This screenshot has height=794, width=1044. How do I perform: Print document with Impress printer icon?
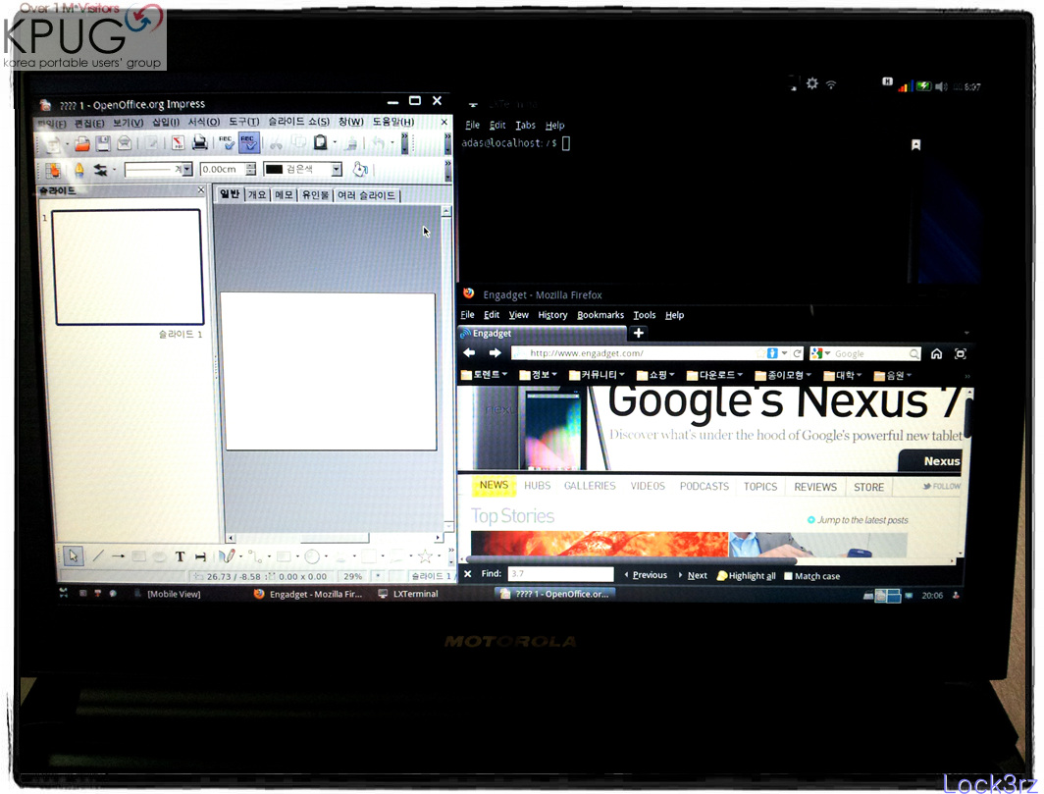point(199,142)
